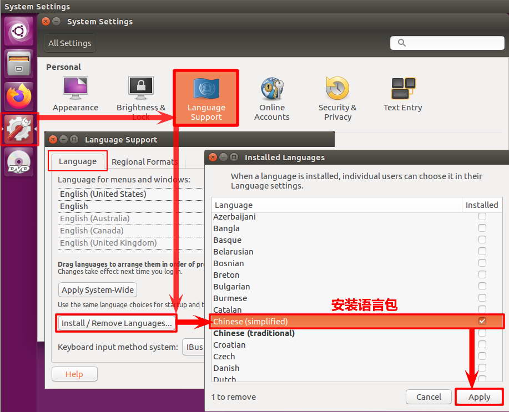
Task: Open the Files manager from the dock
Action: click(19, 64)
